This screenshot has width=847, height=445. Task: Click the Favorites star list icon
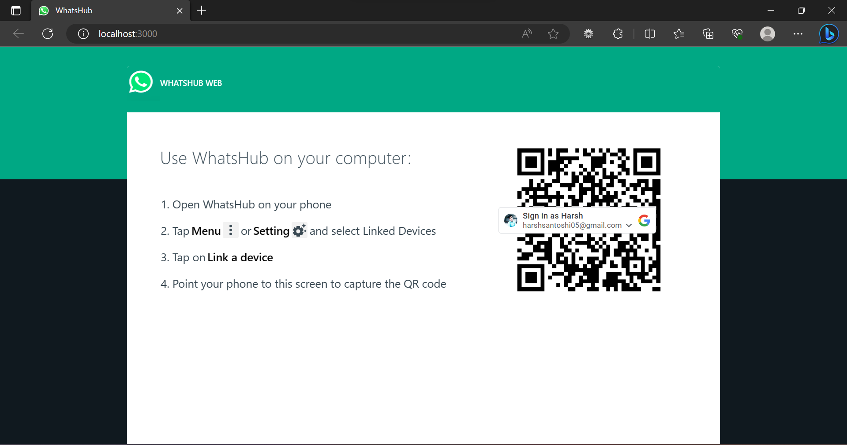[x=679, y=34]
